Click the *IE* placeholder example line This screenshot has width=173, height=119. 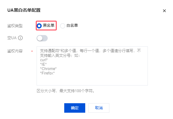pos(43,64)
